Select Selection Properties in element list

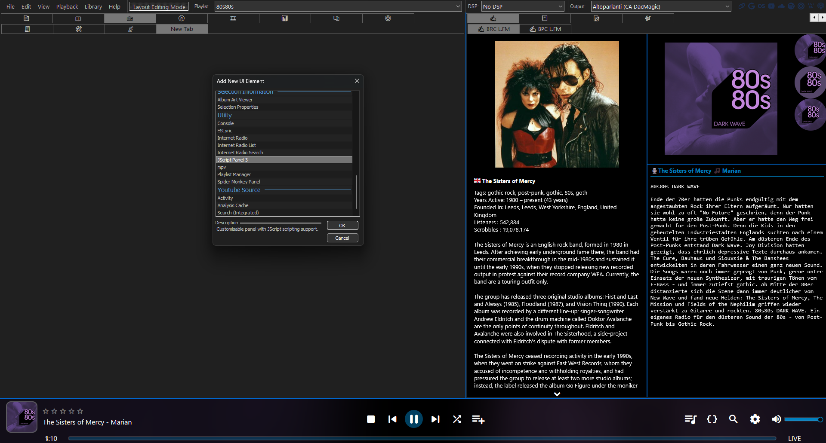coord(284,107)
